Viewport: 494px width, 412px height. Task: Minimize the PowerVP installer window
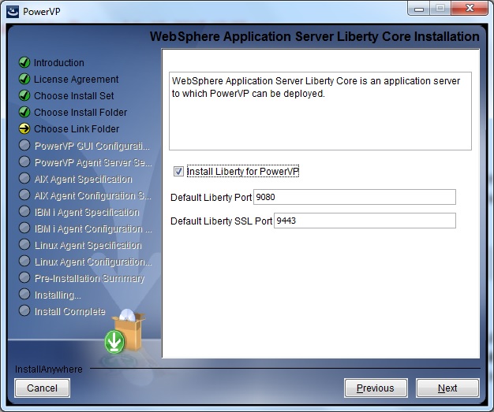click(x=419, y=9)
